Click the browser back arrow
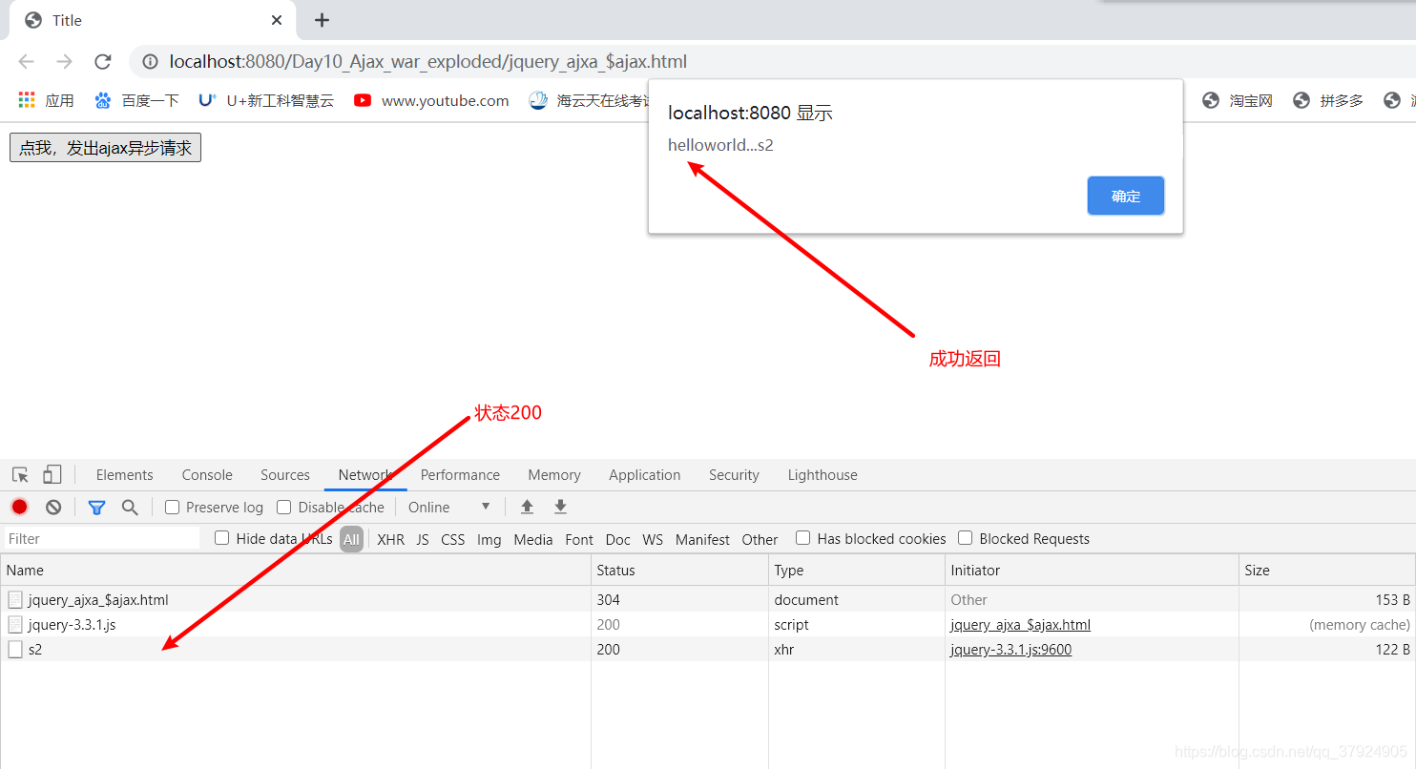The height and width of the screenshot is (769, 1416). [26, 62]
